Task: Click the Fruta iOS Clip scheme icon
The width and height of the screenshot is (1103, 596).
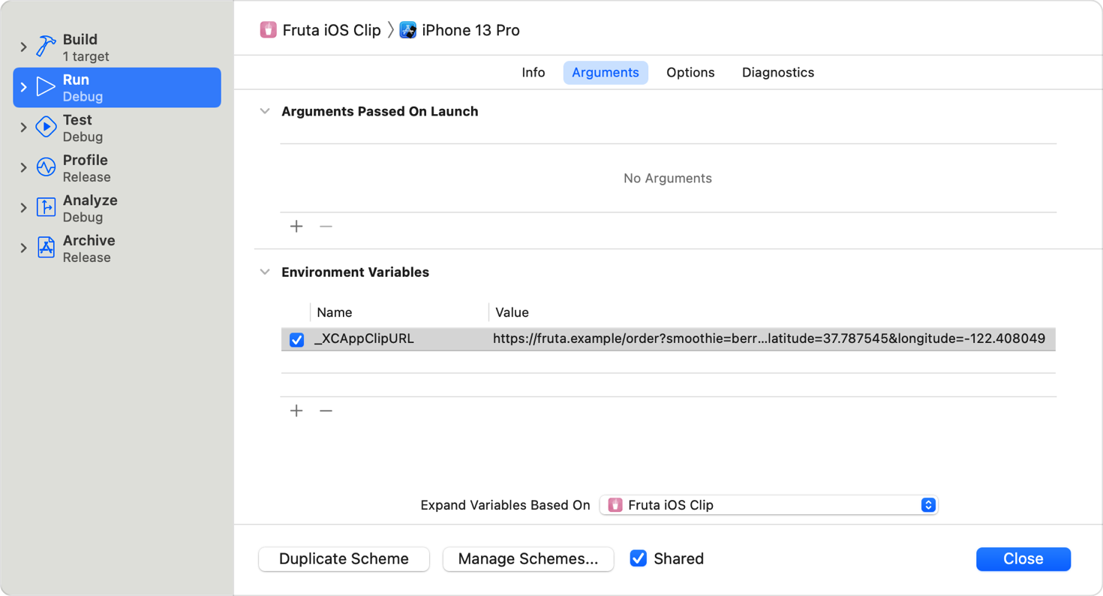Action: (268, 30)
